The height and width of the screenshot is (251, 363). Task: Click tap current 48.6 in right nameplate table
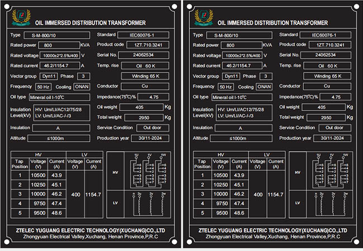click(x=239, y=213)
